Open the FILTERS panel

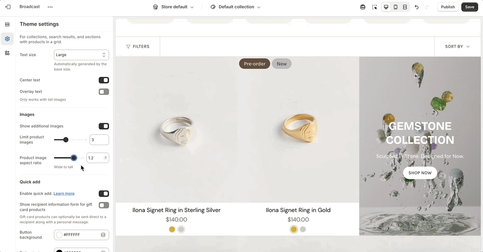(138, 46)
